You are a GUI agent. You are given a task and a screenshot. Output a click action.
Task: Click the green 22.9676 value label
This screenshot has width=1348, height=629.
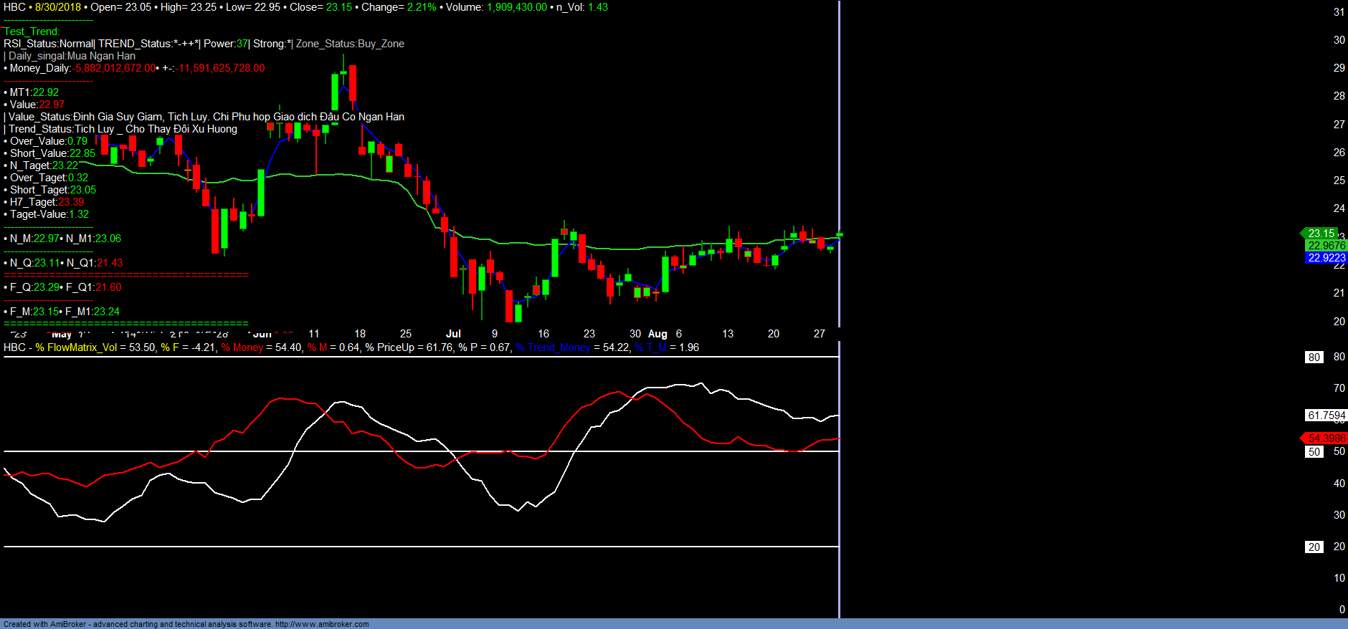coord(1326,246)
